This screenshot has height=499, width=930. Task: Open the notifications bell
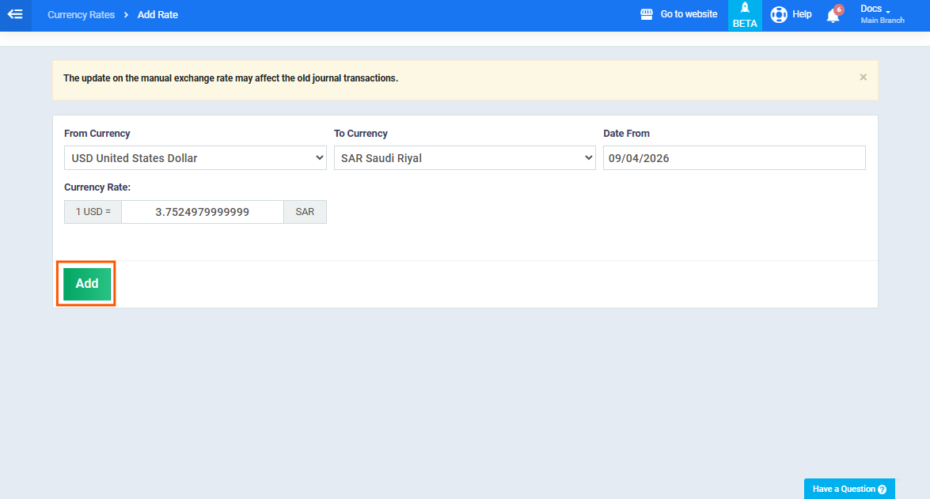click(832, 16)
